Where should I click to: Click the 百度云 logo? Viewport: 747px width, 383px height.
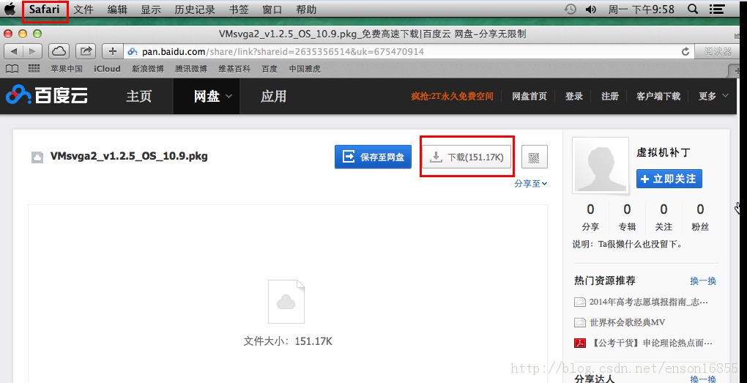pos(47,96)
